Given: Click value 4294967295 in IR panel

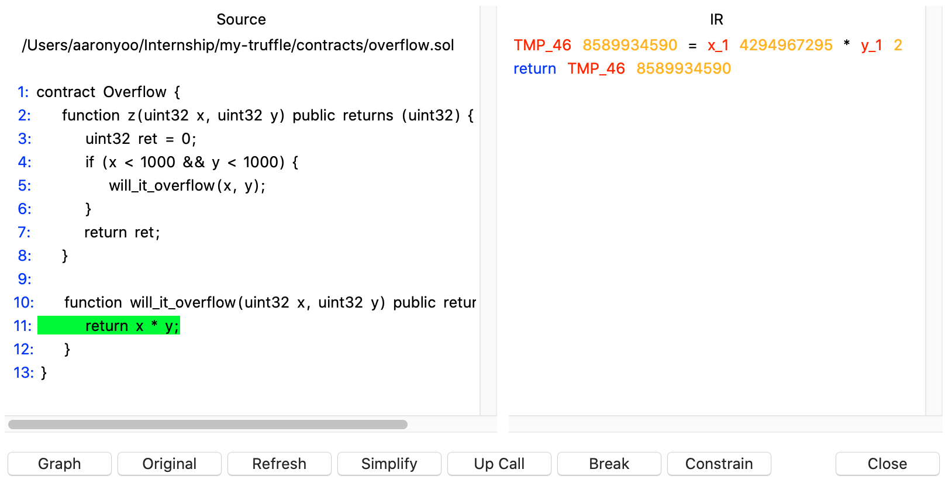Looking at the screenshot, I should [x=785, y=45].
